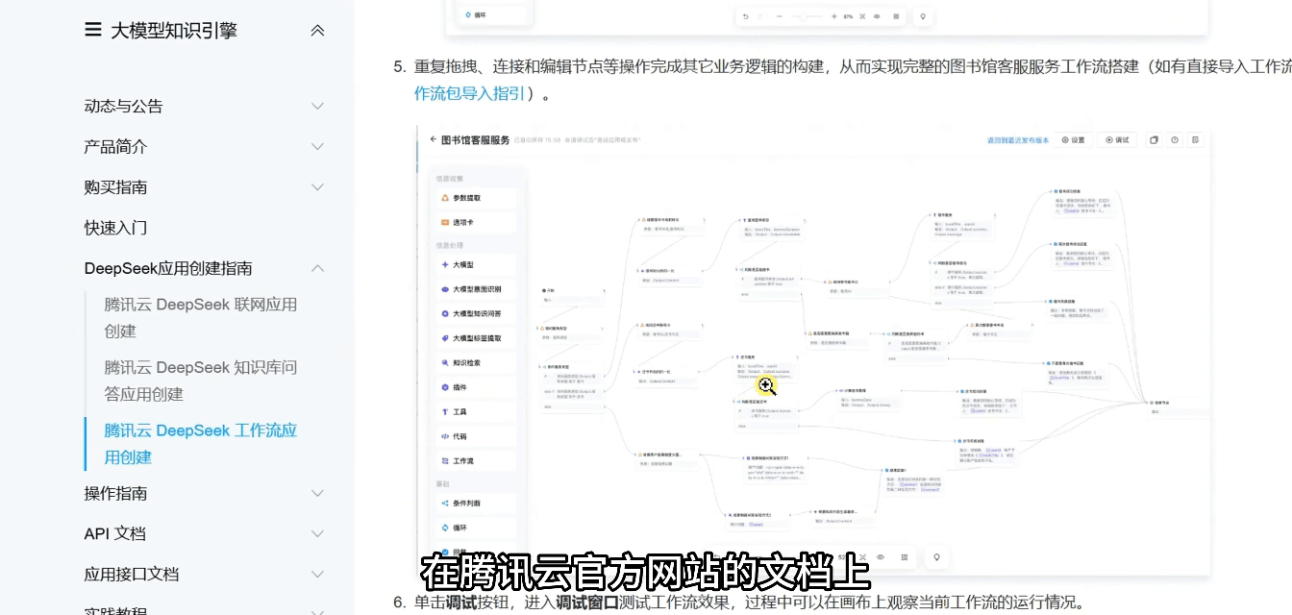This screenshot has height=615, width=1292.
Task: Select the 大模型意图识别 node in palette
Action: click(x=475, y=289)
